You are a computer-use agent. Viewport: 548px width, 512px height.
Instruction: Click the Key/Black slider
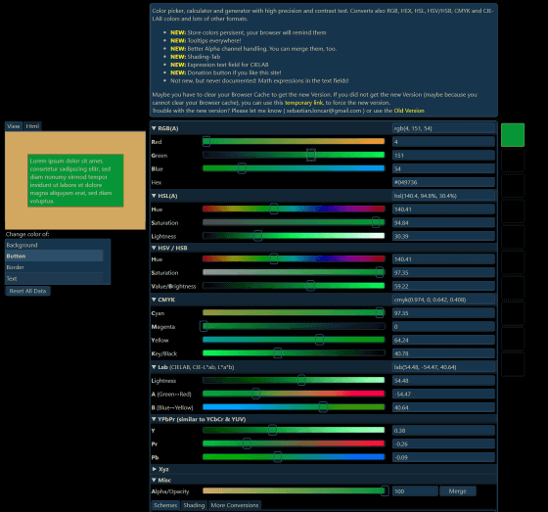(294, 353)
